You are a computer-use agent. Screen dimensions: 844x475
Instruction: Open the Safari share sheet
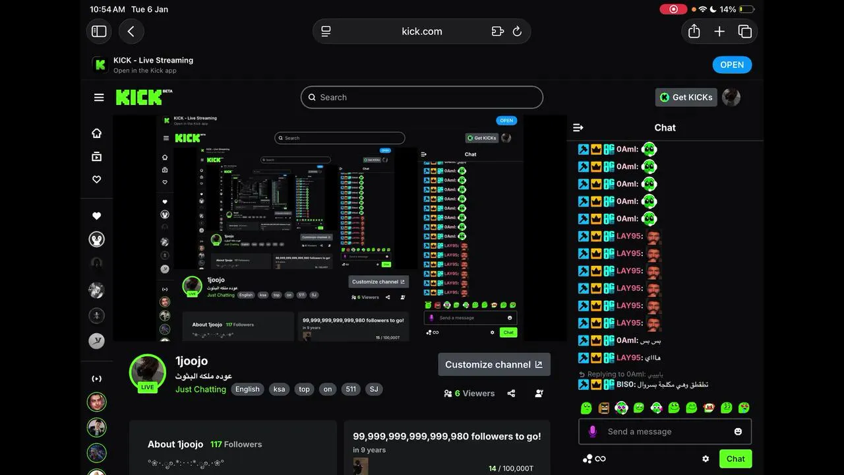[694, 31]
